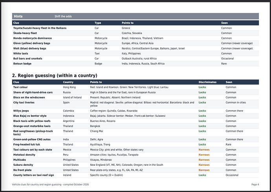Click the 'Discriminates' column header
This screenshot has width=271, height=192.
click(207, 82)
